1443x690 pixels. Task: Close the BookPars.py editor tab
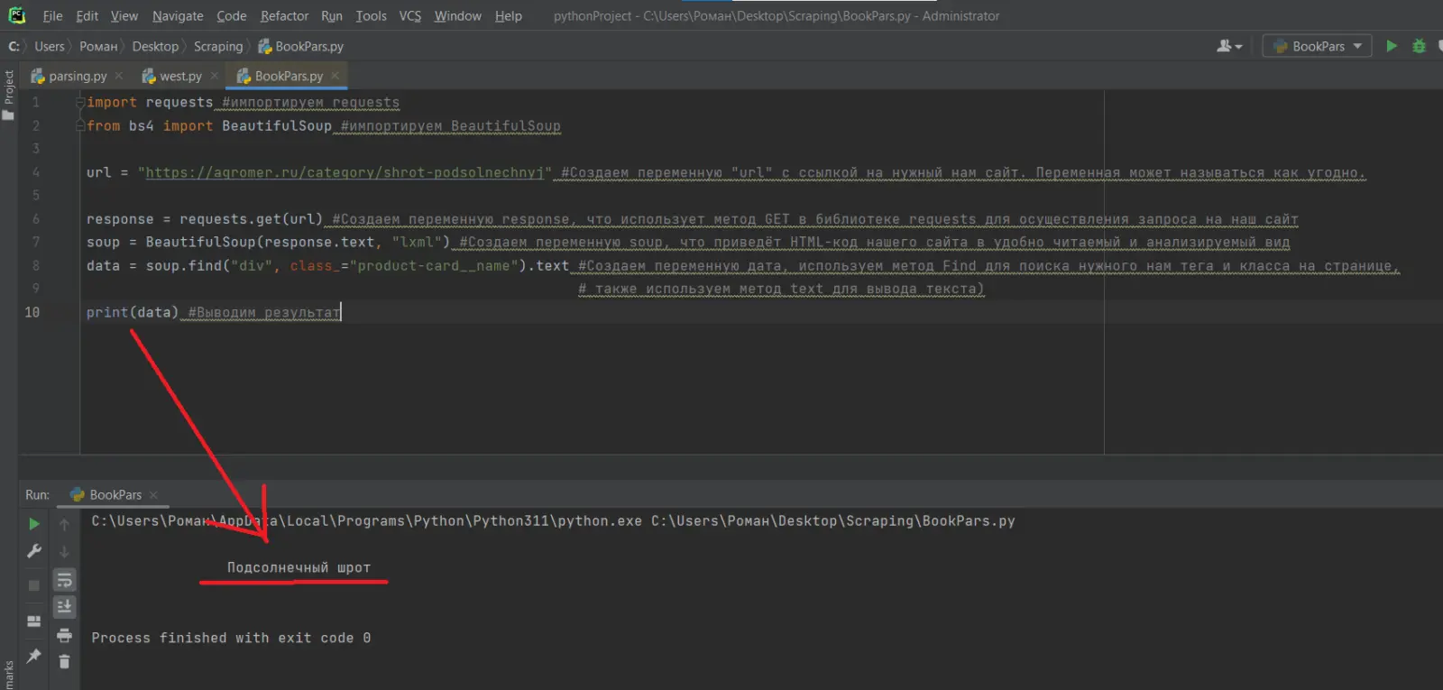click(x=335, y=76)
